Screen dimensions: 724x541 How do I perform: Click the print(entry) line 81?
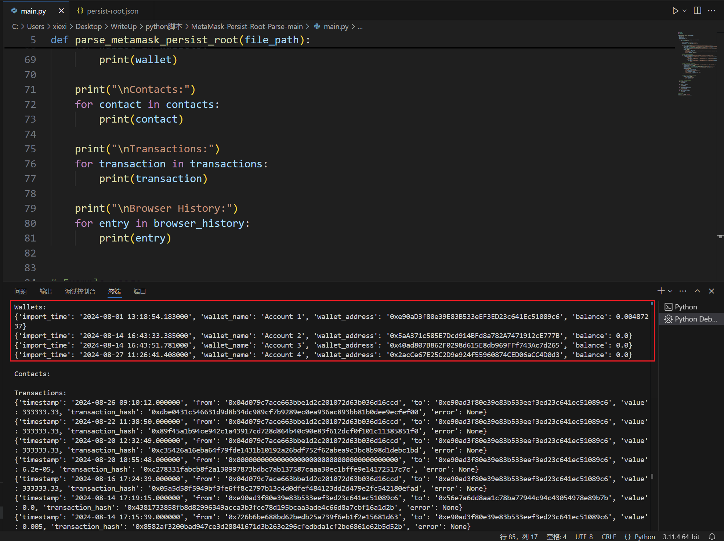click(135, 238)
